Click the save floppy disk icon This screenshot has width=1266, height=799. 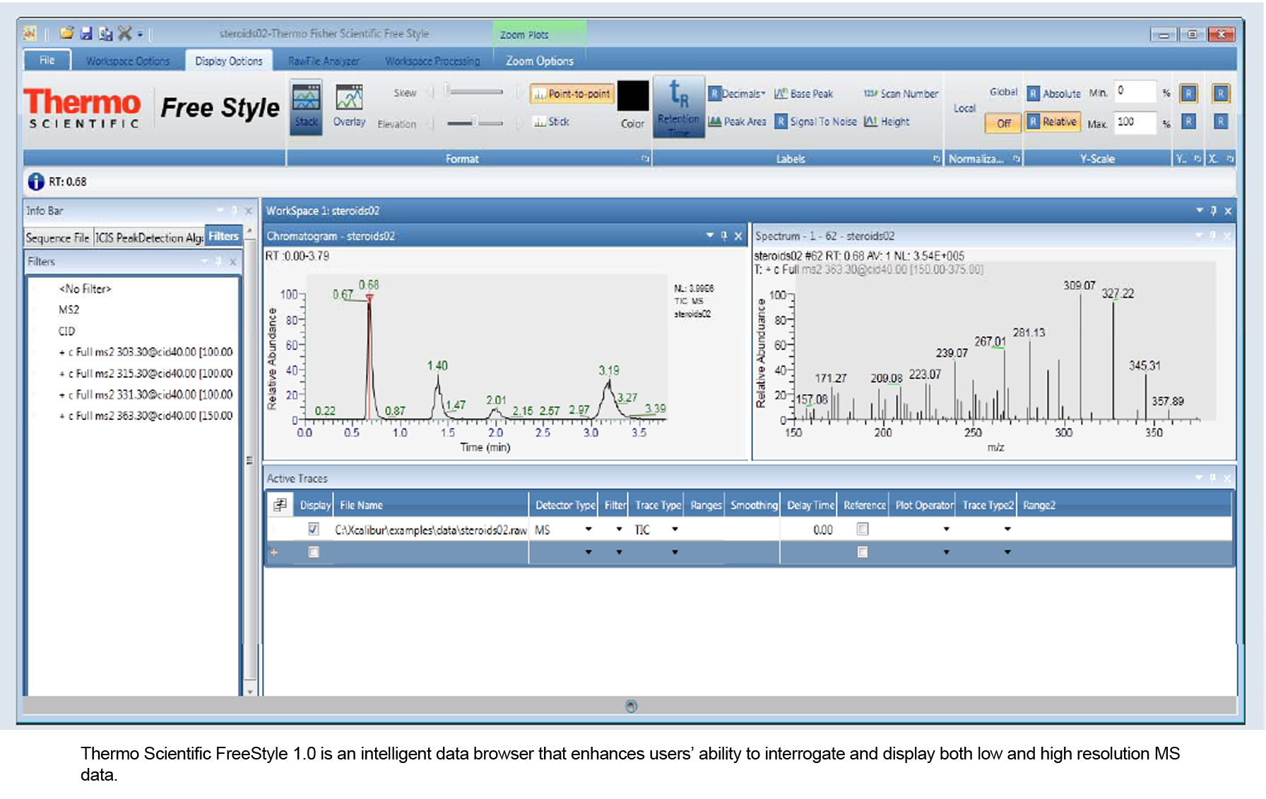click(x=86, y=33)
